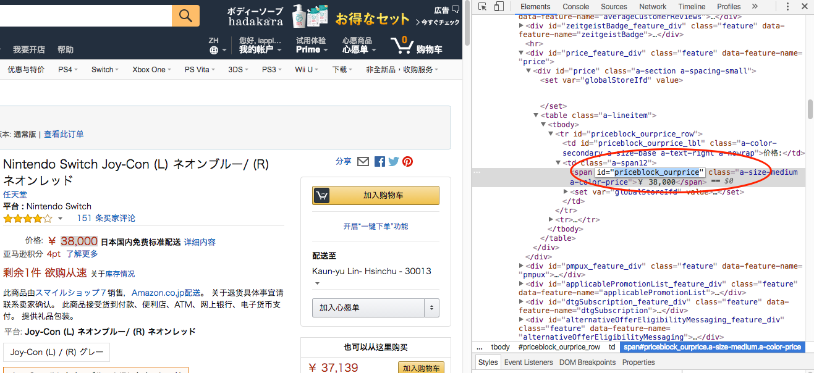
Task: Expand the 3DS category menu
Action: [x=239, y=70]
